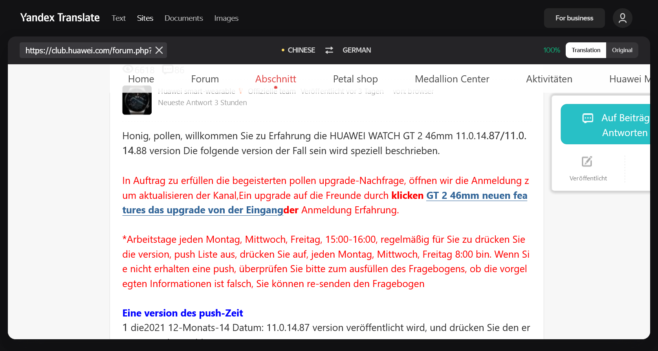The image size is (658, 351).
Task: Go to Home in the forum navigation
Action: (141, 79)
